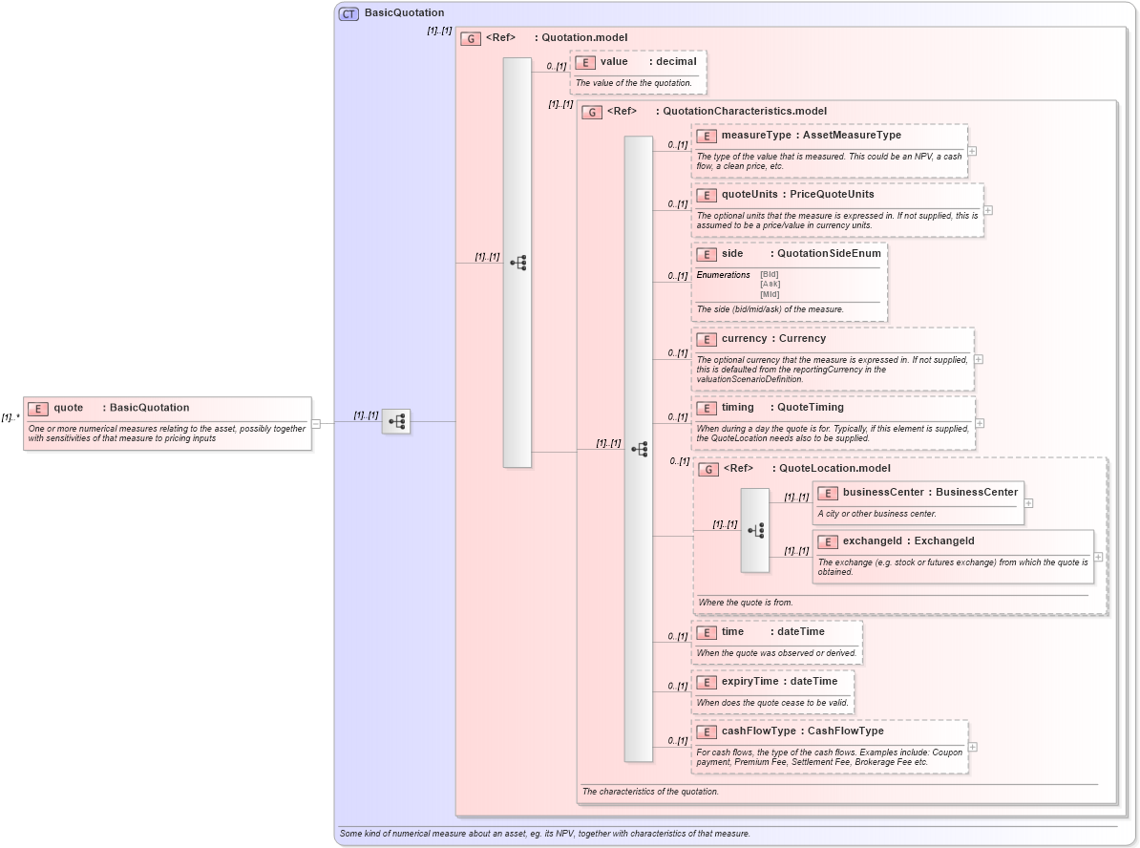Select the [Bid] enumeration value
1140x848 pixels.
[x=770, y=274]
